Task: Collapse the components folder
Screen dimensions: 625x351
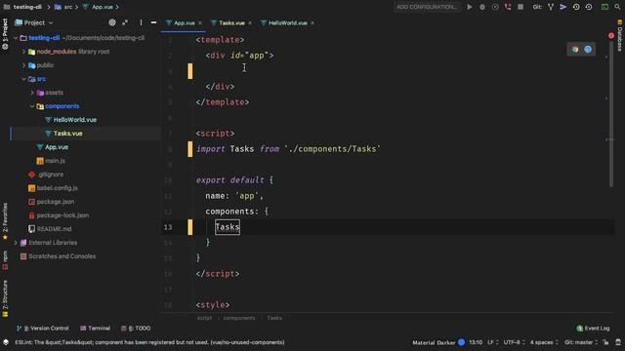Action: [x=32, y=106]
